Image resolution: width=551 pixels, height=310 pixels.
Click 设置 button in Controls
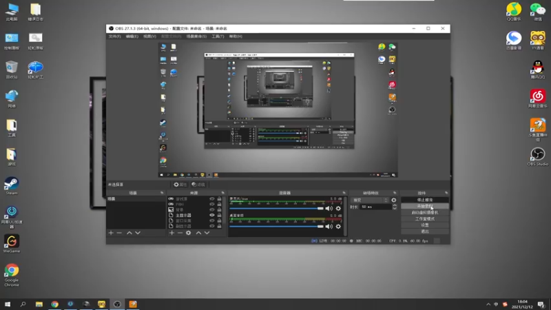click(x=425, y=225)
